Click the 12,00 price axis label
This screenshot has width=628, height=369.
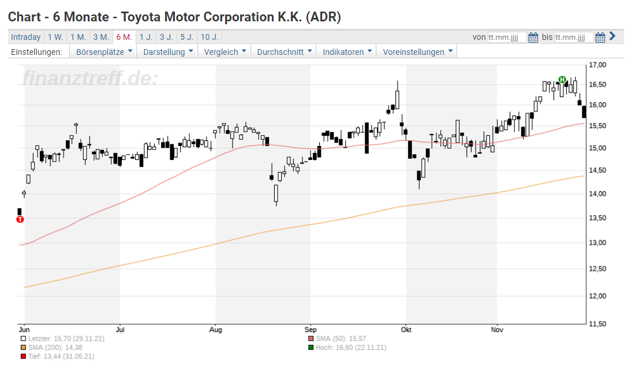(597, 296)
